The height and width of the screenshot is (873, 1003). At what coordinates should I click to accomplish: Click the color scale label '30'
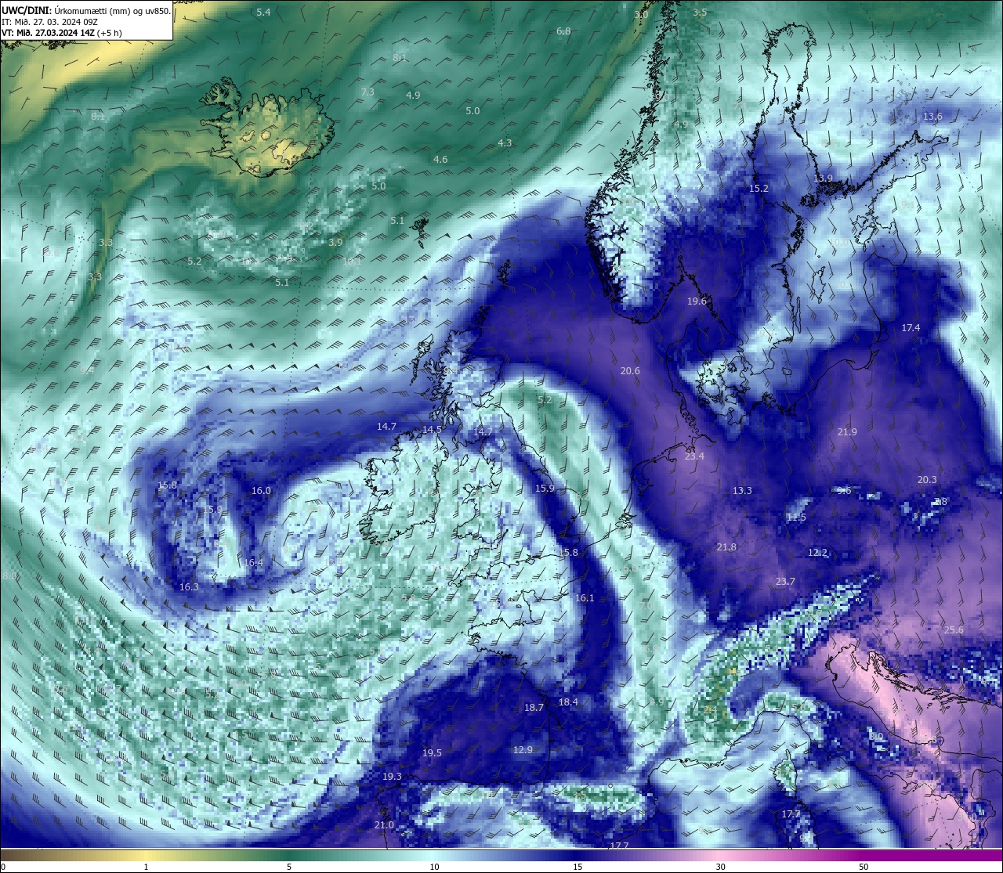[720, 867]
